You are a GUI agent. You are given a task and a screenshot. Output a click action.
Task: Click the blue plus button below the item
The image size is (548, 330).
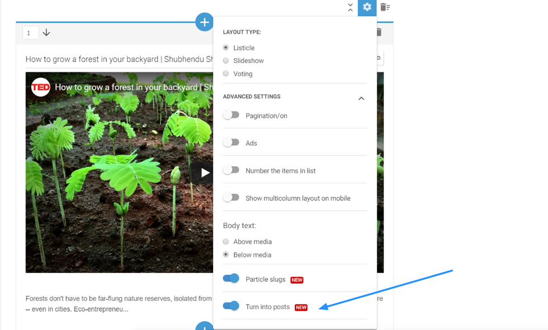coord(205,326)
